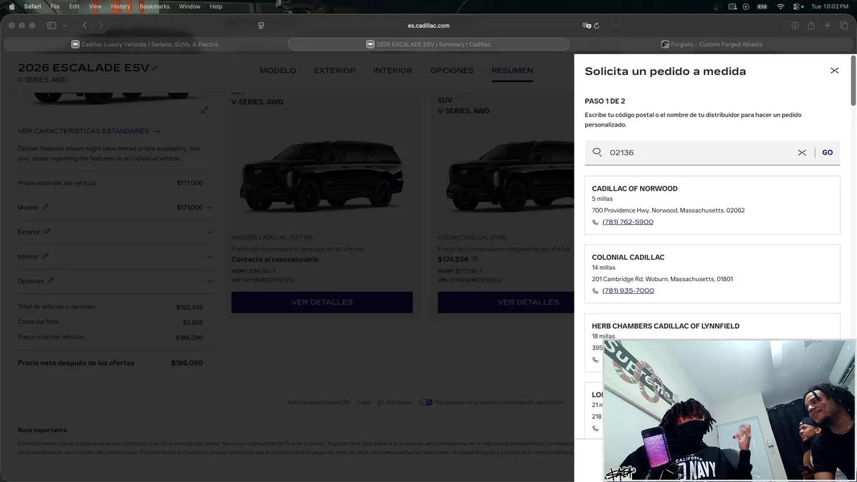Go back with Safari back arrow
857x482 pixels.
click(x=85, y=25)
